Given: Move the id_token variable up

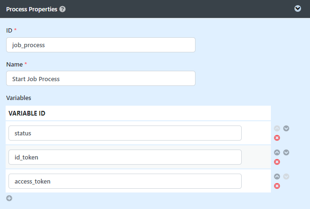Looking at the screenshot, I should tap(277, 152).
